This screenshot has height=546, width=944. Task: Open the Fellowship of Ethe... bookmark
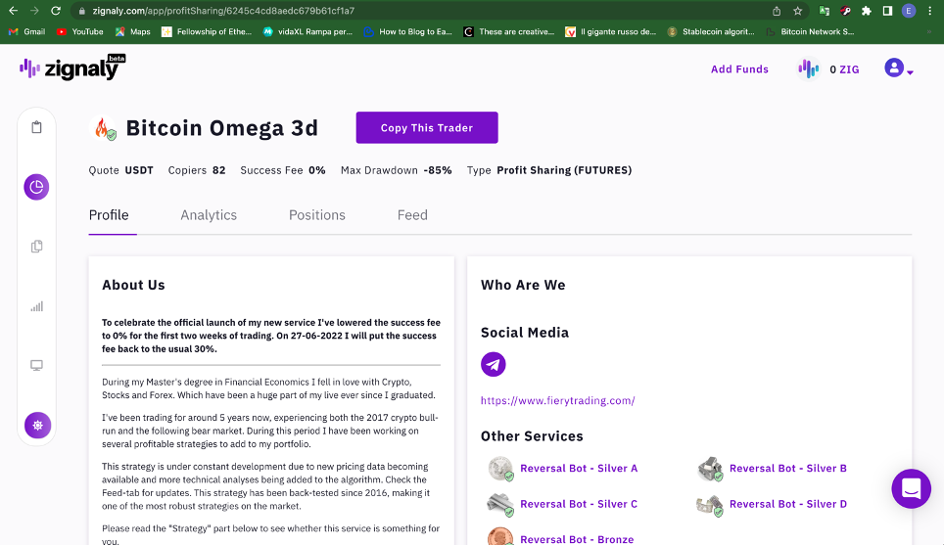207,32
